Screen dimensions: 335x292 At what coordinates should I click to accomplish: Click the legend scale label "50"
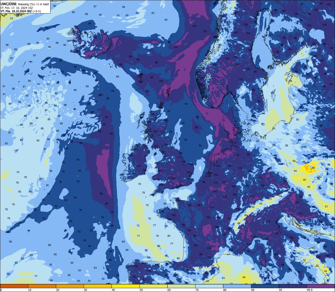pyautogui.click(x=141, y=290)
